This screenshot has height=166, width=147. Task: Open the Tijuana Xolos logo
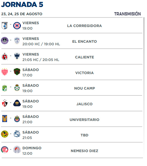point(5,56)
